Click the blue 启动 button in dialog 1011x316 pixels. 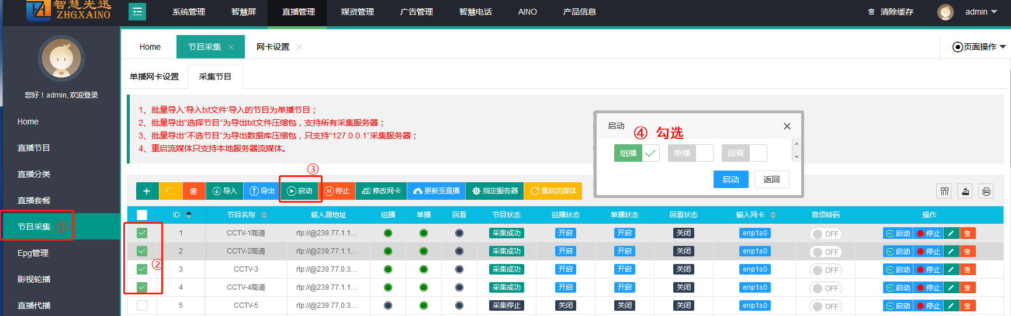click(x=730, y=179)
